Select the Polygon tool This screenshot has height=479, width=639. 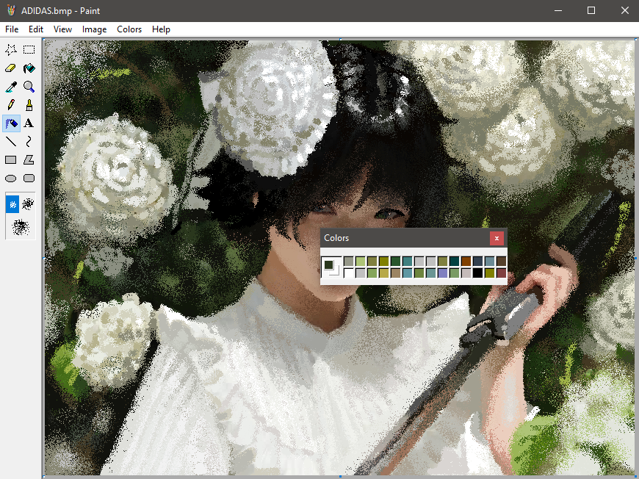tap(29, 160)
